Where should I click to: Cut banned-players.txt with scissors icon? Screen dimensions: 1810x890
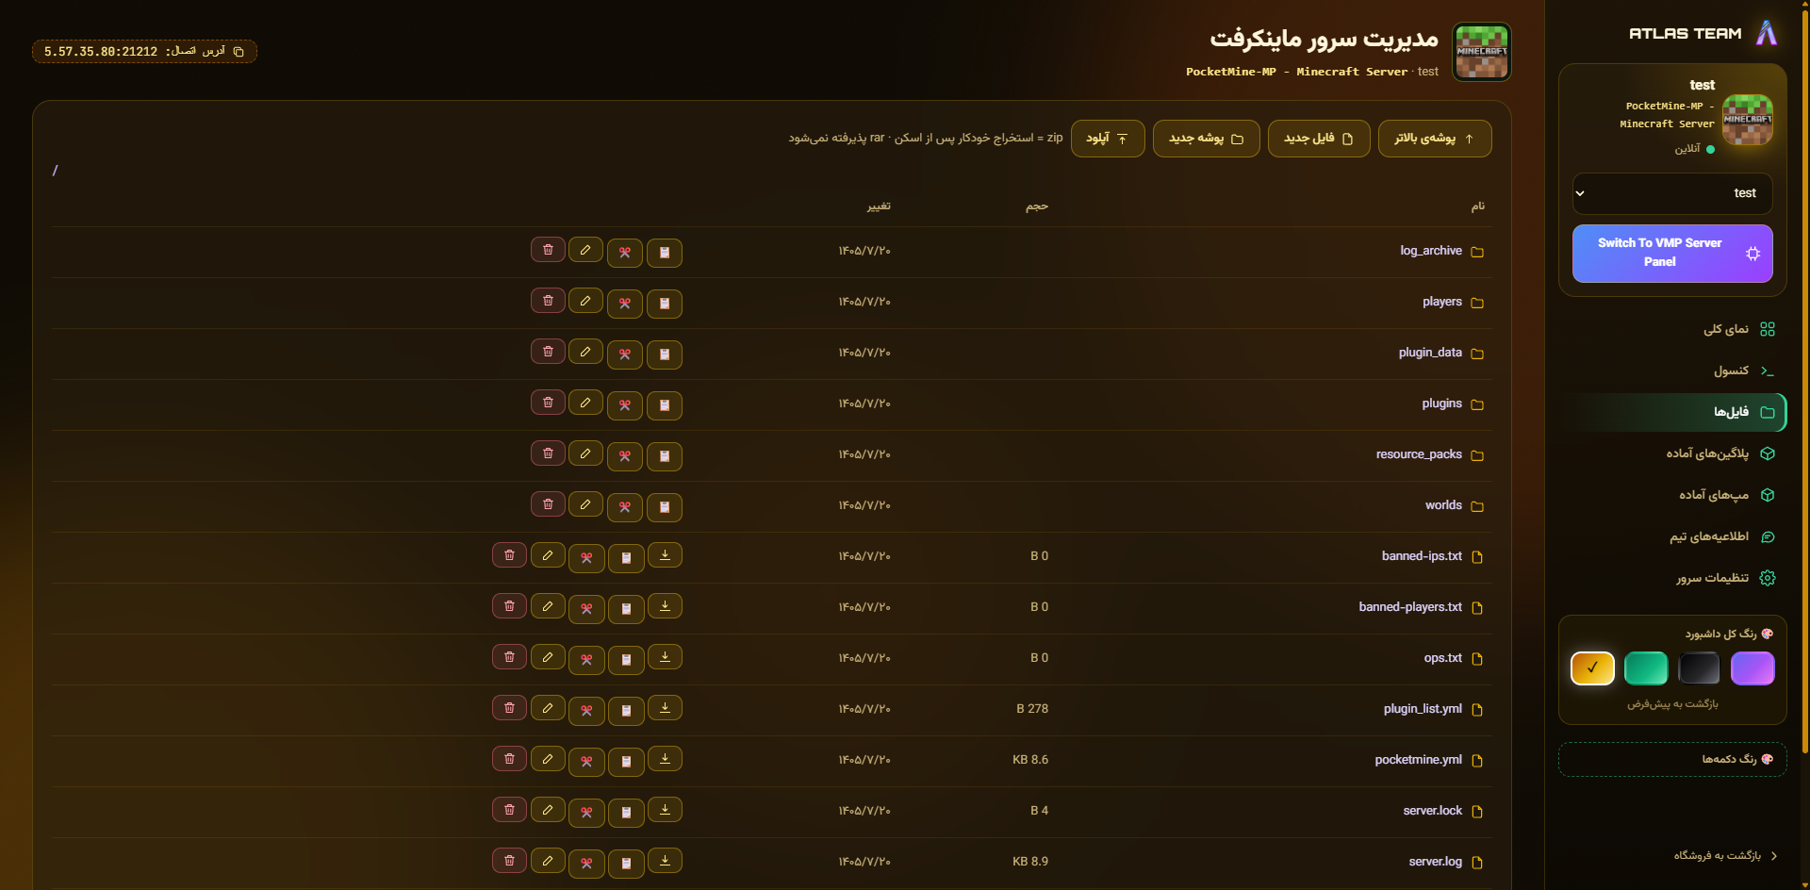586,609
